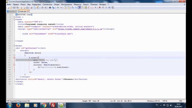Image resolution: width=192 pixels, height=108 pixels.
Task: Toggle Show All Characters icon
Action: 76,7
